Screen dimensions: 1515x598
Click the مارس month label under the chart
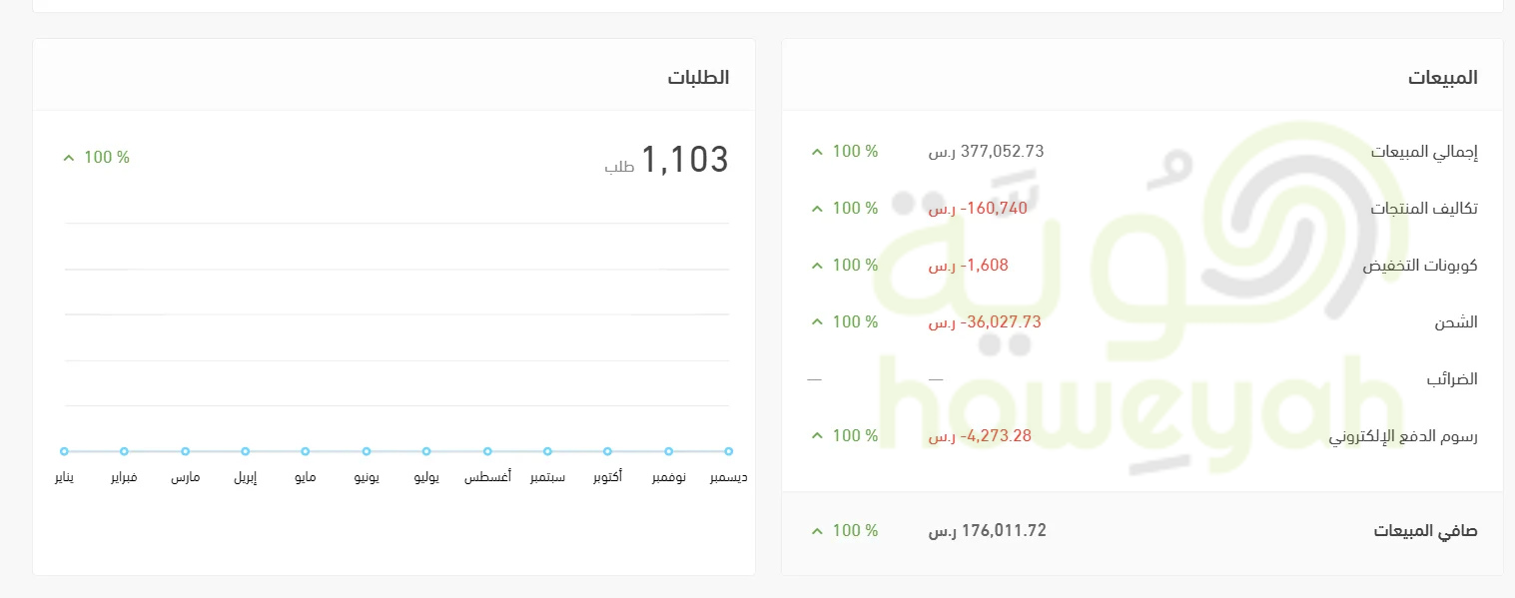(x=185, y=478)
